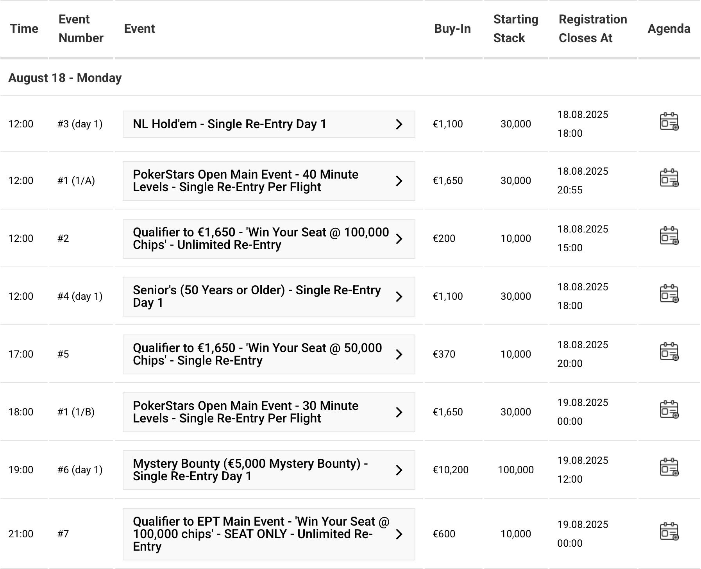Viewport: 701px width, 569px height.
Task: Add Mystery Bounty event to agenda
Action: coord(669,467)
